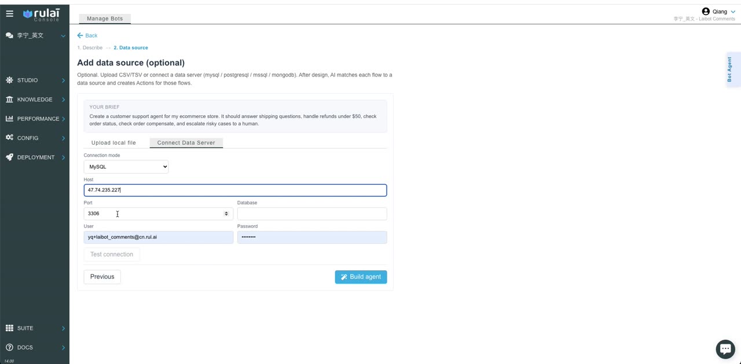Switch to Upload local file tab
This screenshot has width=741, height=364.
(x=113, y=142)
